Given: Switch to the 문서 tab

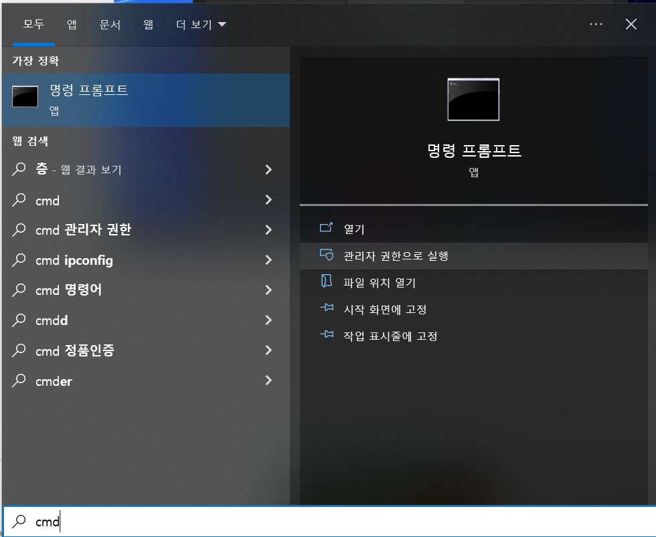Looking at the screenshot, I should 110,24.
